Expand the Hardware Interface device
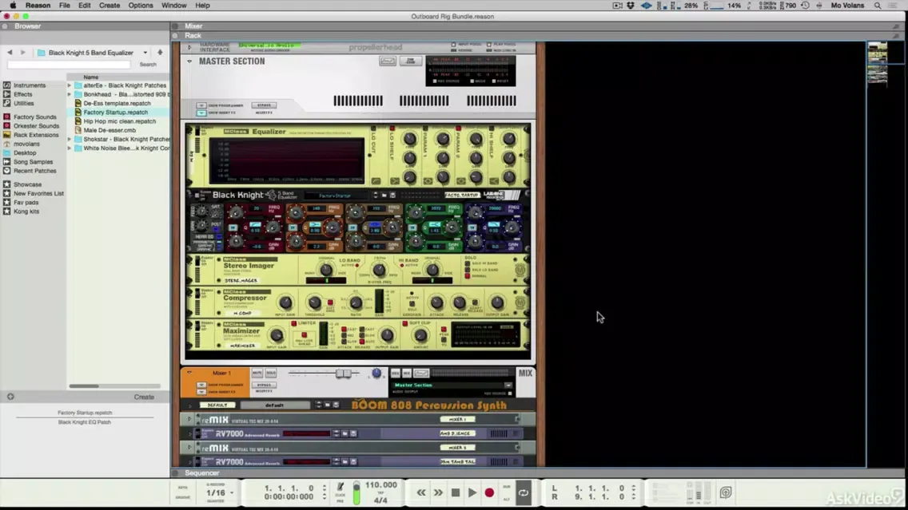The image size is (908, 510). pos(189,47)
